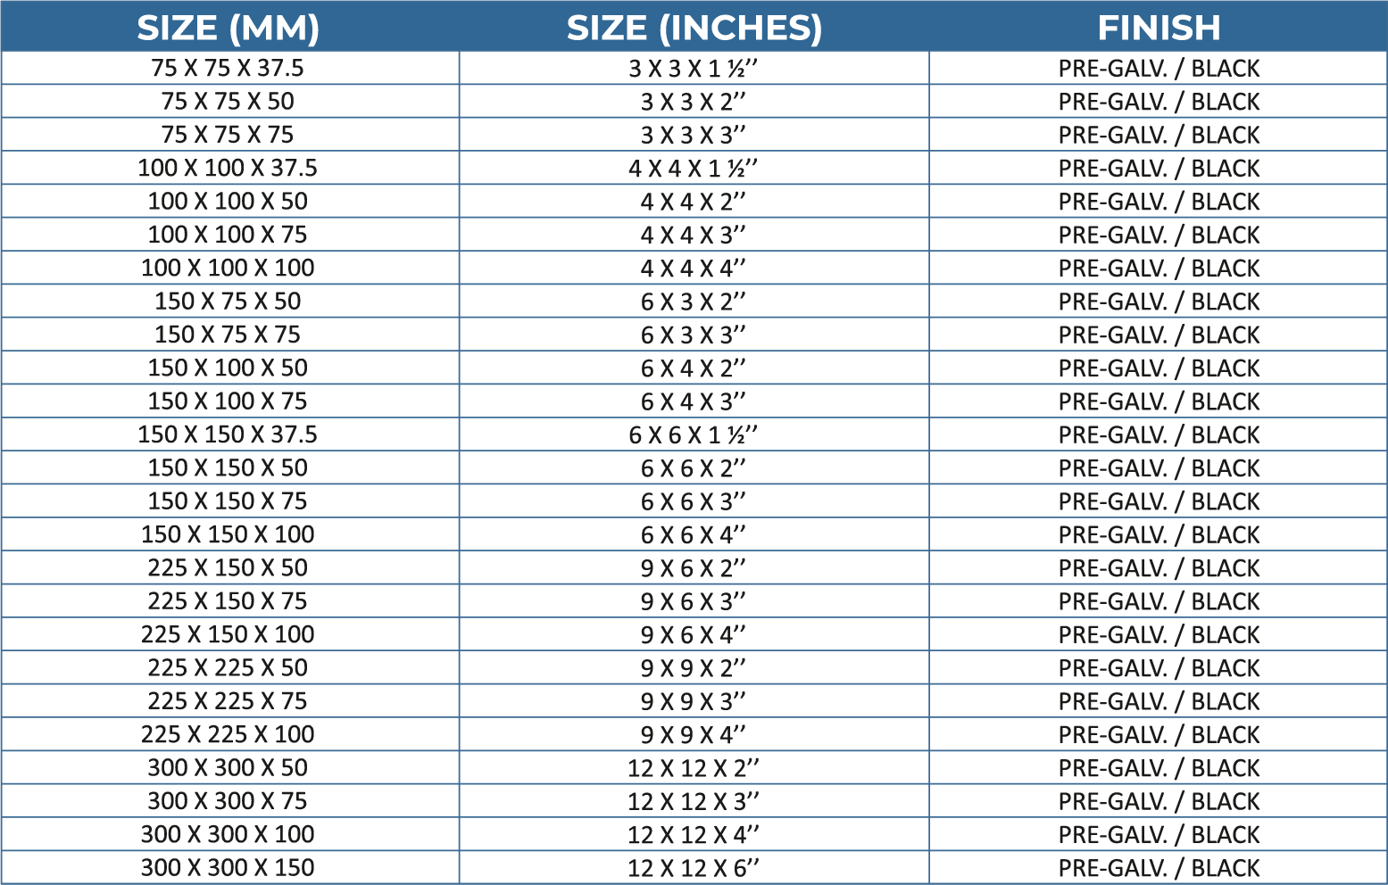This screenshot has width=1388, height=885.
Task: Click the 6 X 3 X 3" cell
Action: click(x=694, y=335)
